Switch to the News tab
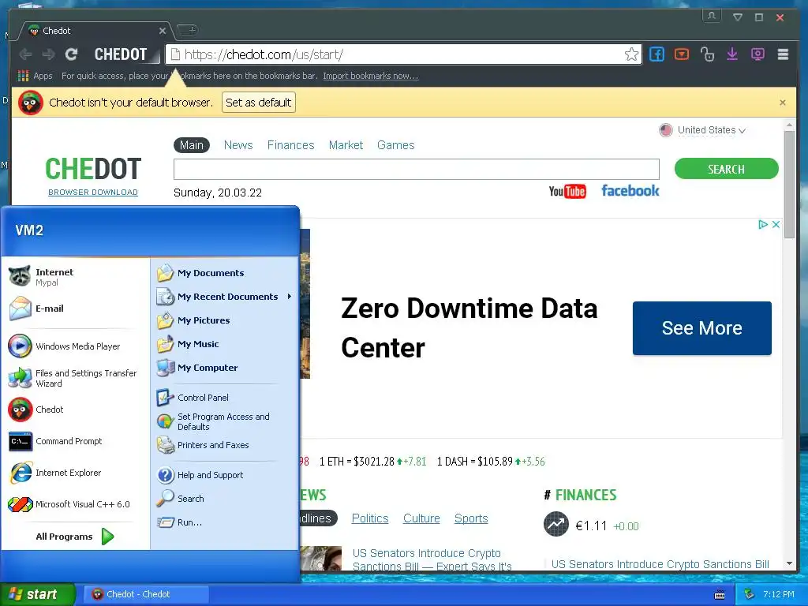 [x=238, y=145]
